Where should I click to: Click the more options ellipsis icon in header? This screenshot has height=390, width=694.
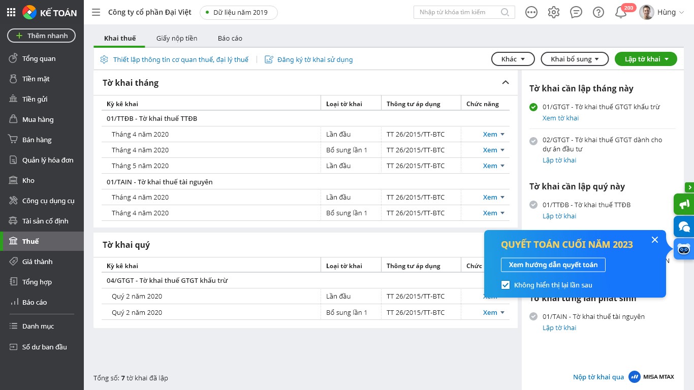click(531, 12)
